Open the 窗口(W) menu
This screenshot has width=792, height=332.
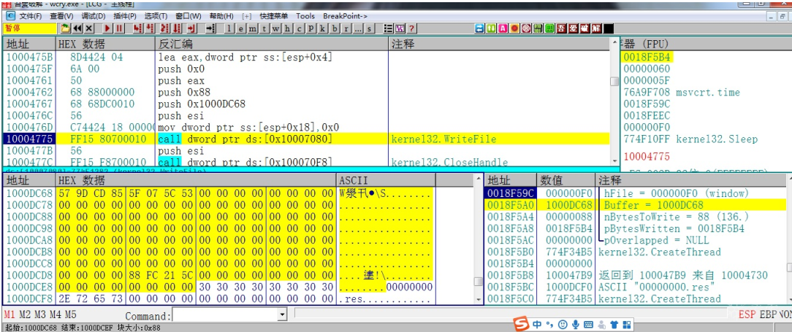[188, 16]
